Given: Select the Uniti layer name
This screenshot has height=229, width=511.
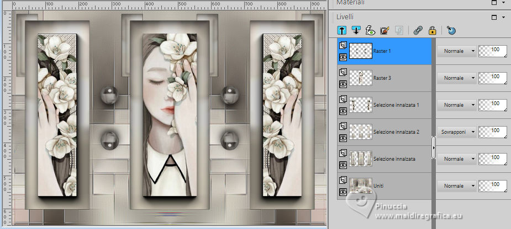Looking at the screenshot, I should coord(378,186).
